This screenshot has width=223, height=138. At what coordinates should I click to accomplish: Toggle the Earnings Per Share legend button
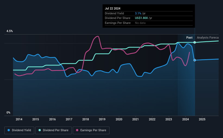(x=91, y=130)
